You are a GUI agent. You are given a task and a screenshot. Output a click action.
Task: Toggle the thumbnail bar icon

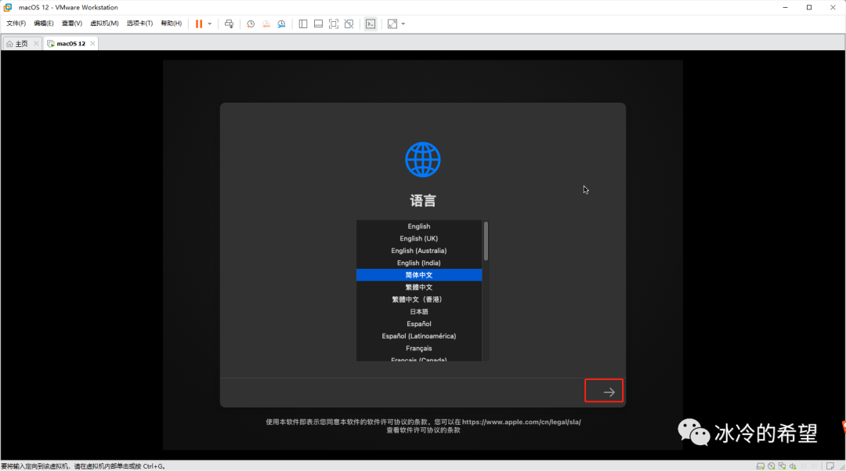click(318, 24)
